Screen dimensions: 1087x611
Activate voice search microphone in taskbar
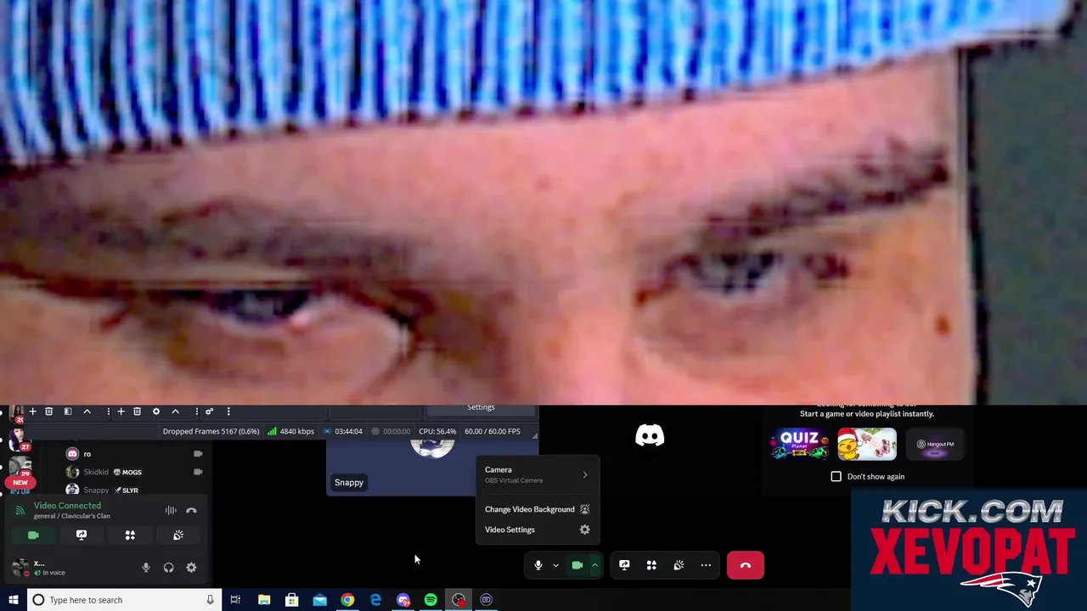[x=210, y=600]
